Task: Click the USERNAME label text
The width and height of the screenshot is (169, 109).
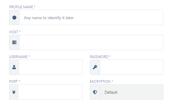Action: pos(18,57)
